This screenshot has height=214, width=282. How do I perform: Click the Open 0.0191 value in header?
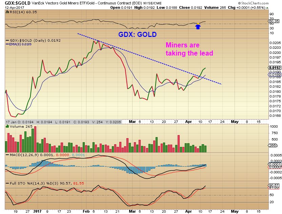(x=121, y=7)
